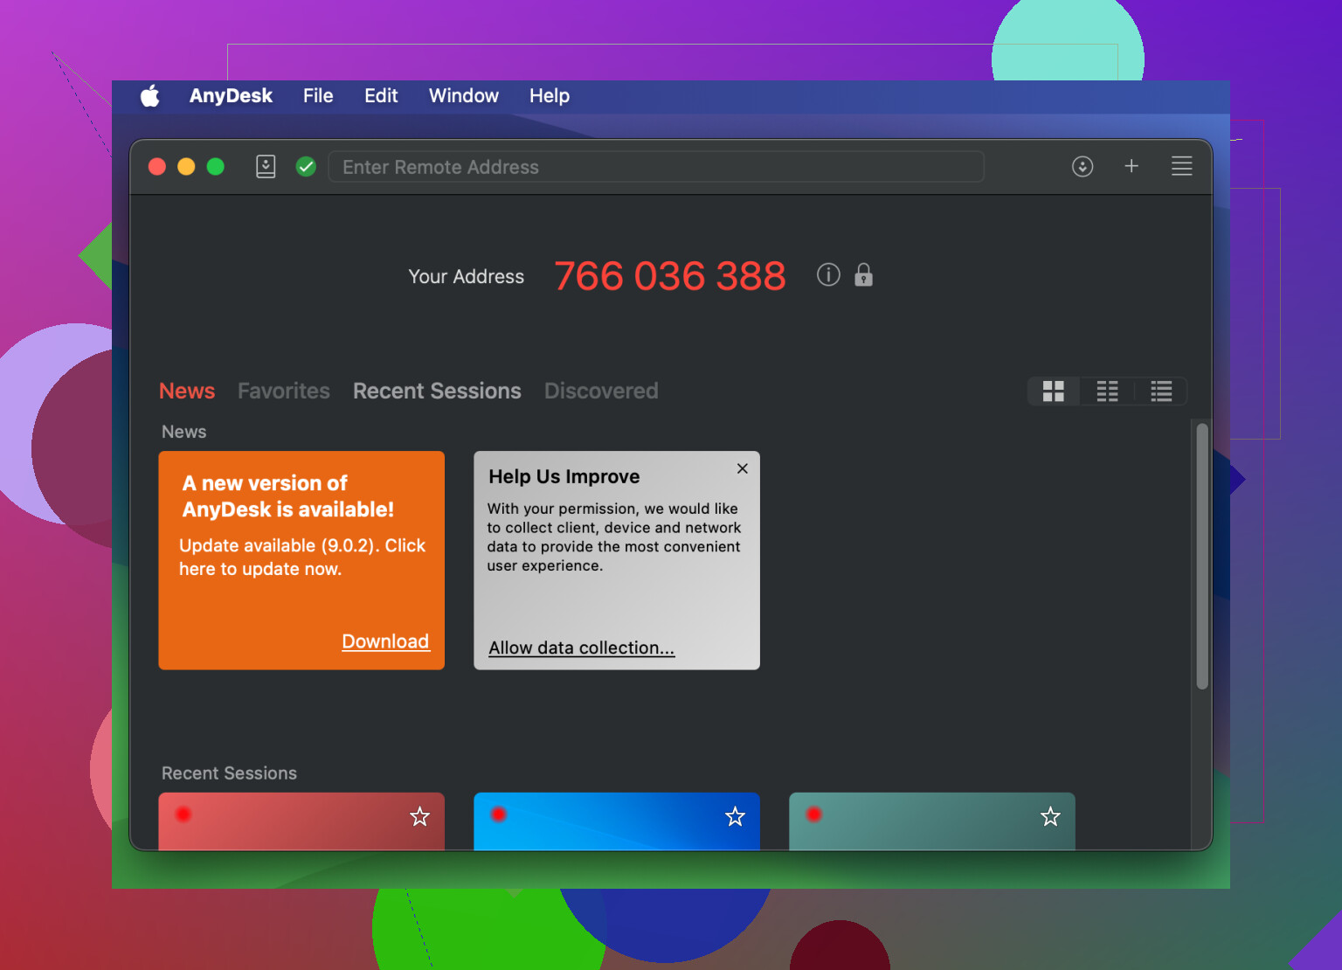Click the Download update link
The width and height of the screenshot is (1342, 970).
385,641
